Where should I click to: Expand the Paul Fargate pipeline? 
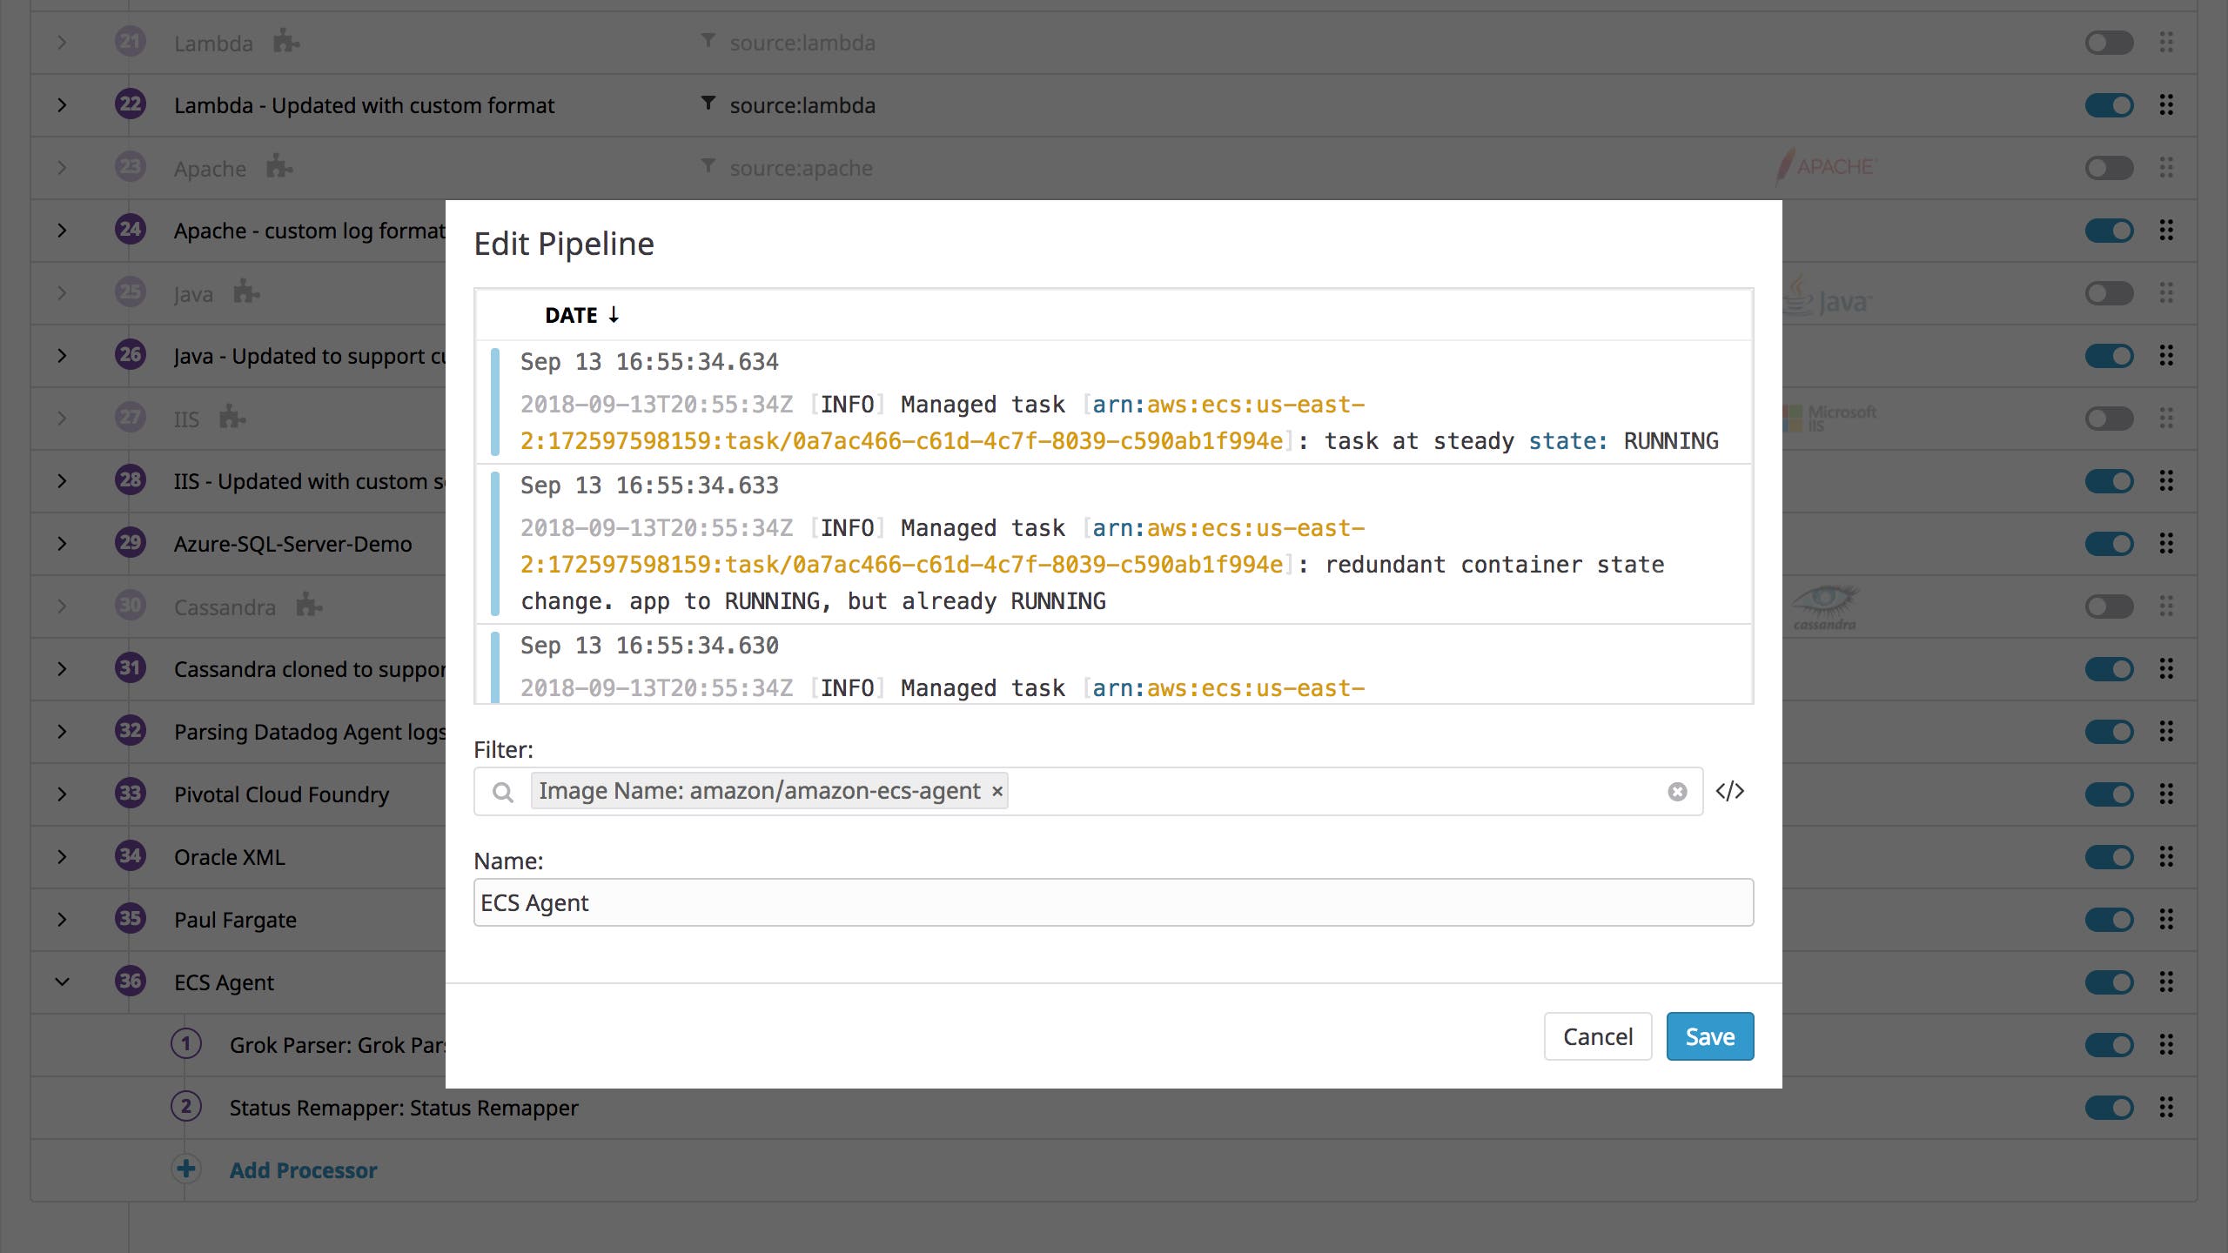coord(62,919)
